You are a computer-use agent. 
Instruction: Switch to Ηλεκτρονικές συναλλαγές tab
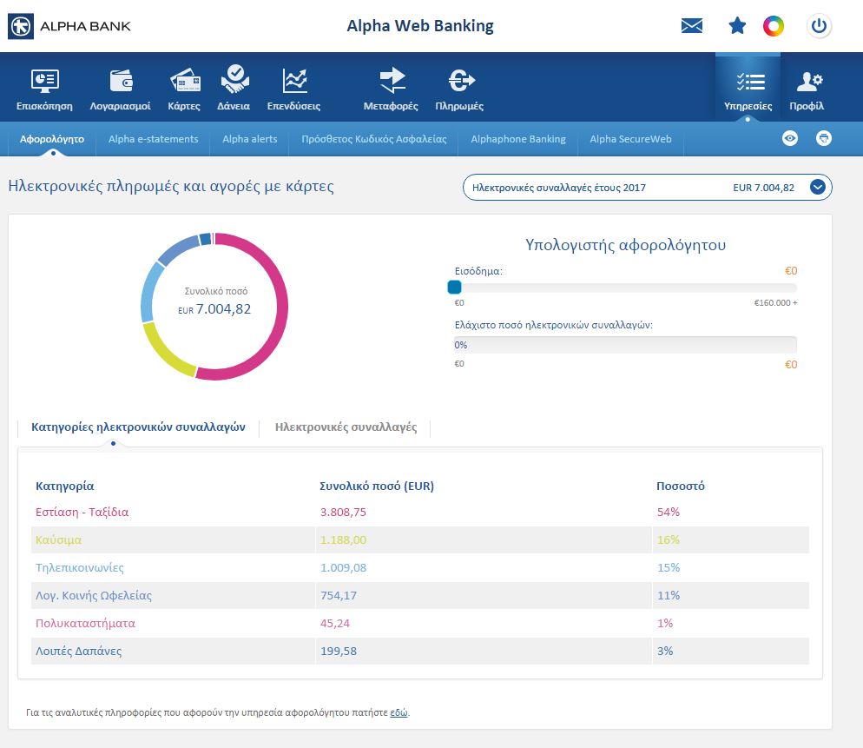click(346, 427)
